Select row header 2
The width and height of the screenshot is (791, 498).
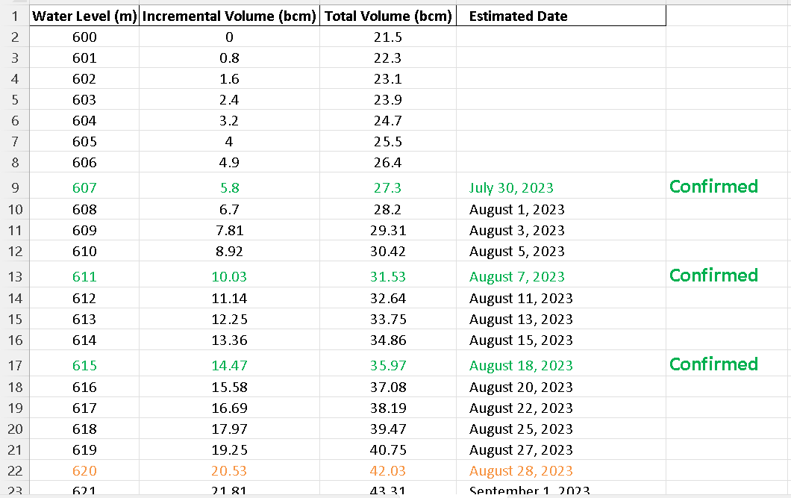[x=15, y=37]
